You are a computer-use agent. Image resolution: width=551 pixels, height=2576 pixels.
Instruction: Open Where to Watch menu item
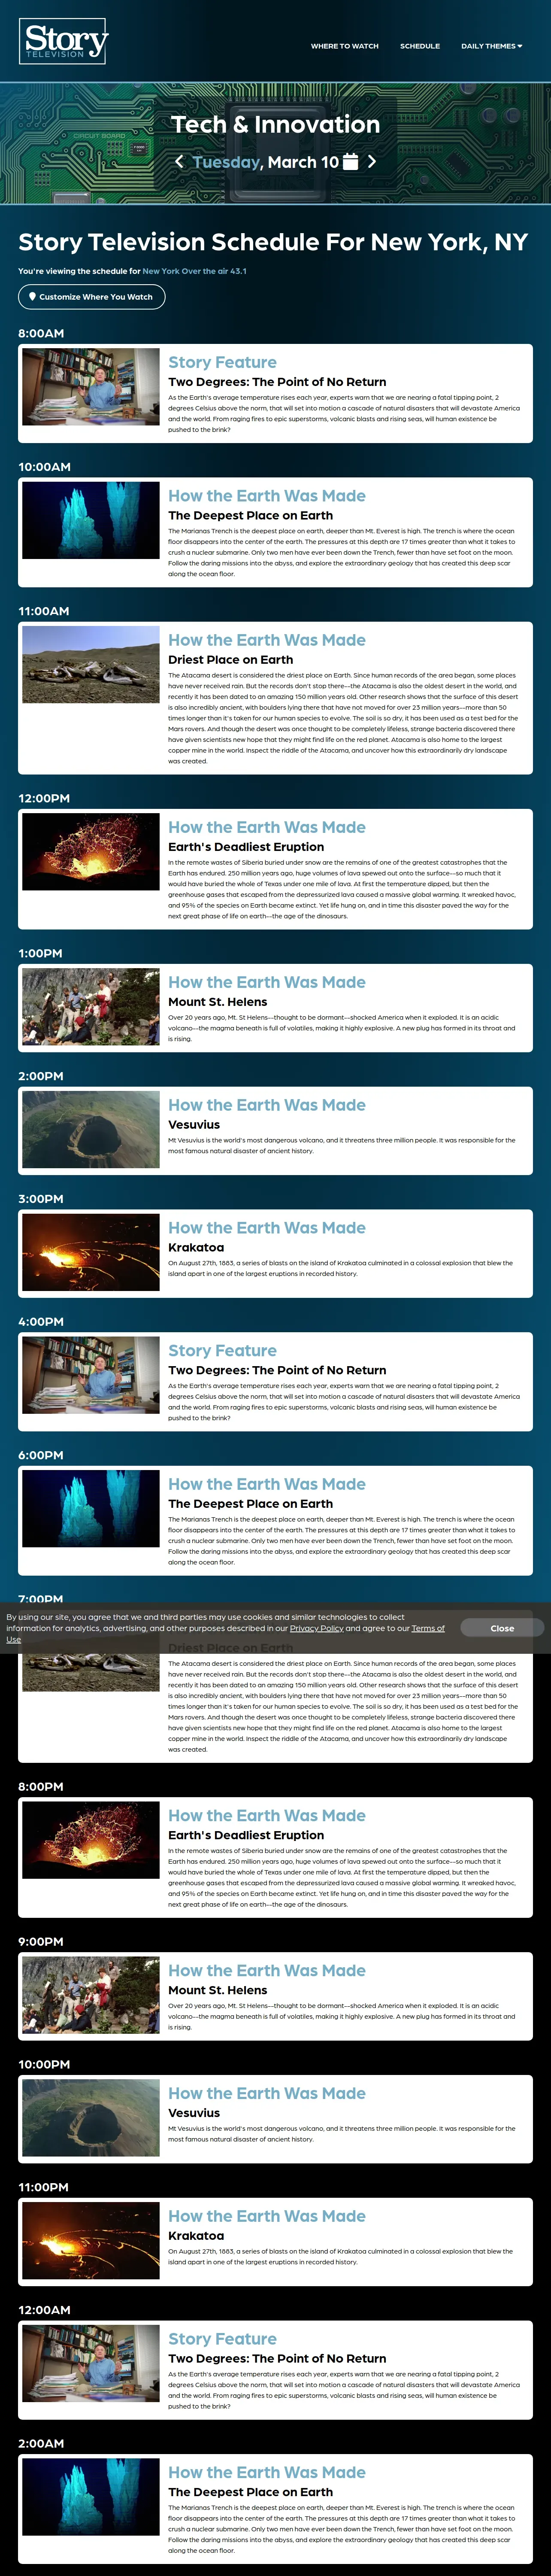click(344, 46)
